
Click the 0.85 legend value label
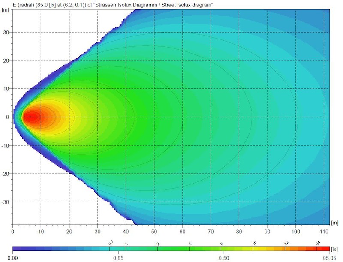pos(119,258)
